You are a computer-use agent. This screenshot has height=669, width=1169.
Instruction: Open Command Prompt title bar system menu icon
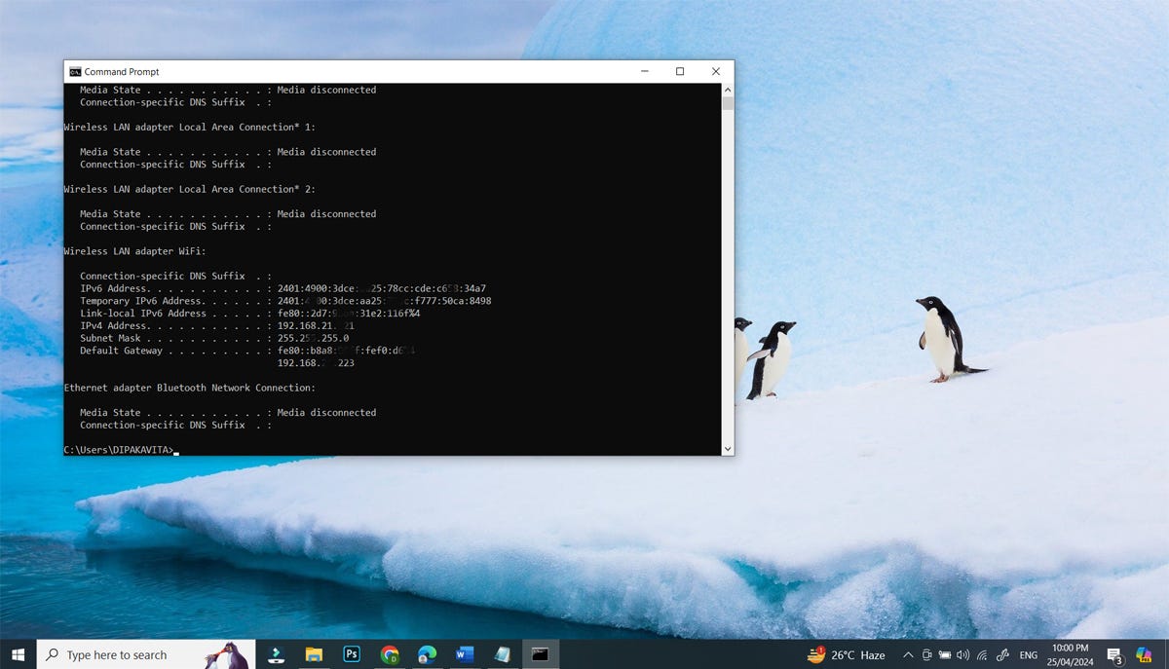(75, 72)
